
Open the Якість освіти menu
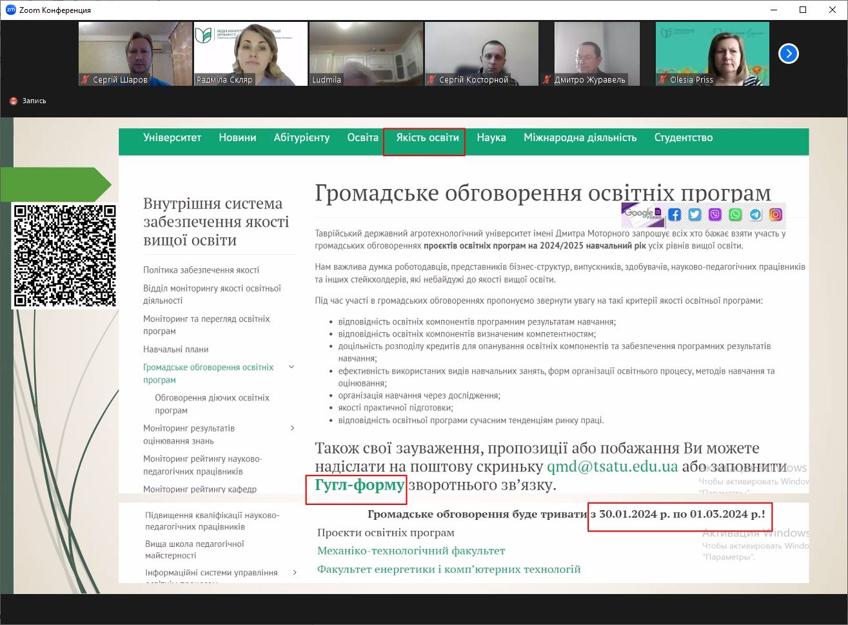click(428, 137)
